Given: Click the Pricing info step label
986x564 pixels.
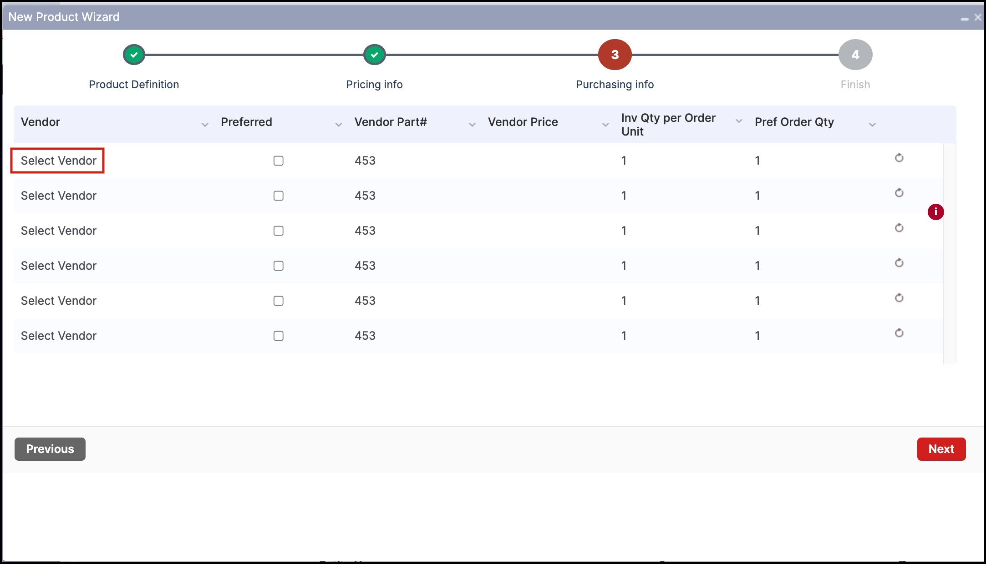Looking at the screenshot, I should pyautogui.click(x=374, y=85).
